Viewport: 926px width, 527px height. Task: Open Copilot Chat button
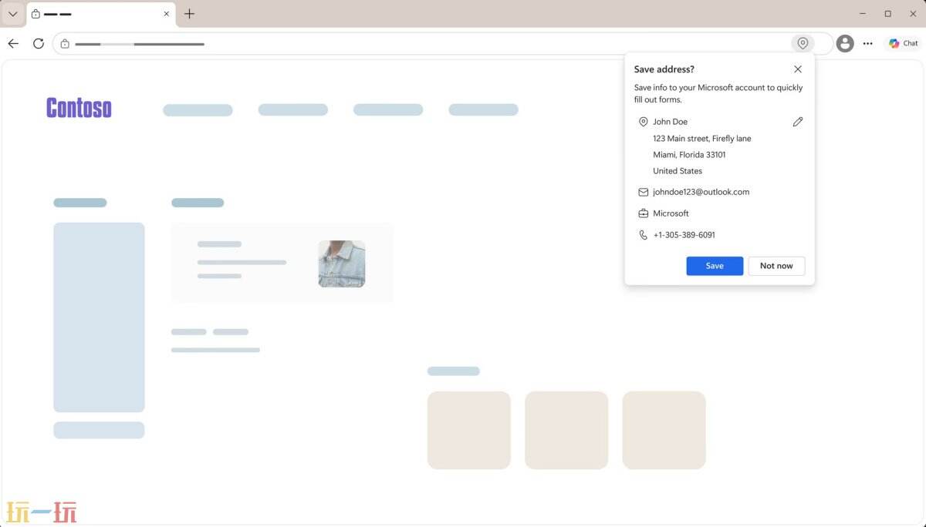click(x=903, y=43)
